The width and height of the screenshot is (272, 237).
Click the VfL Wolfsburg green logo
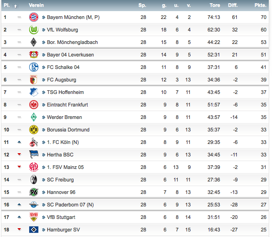coord(34,30)
